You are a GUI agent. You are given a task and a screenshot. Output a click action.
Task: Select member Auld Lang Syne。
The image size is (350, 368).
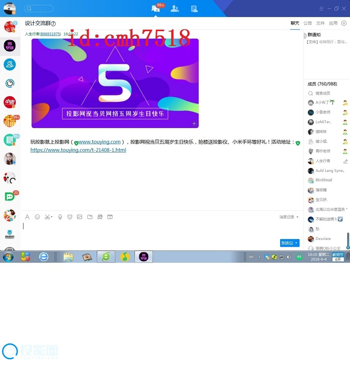328,171
